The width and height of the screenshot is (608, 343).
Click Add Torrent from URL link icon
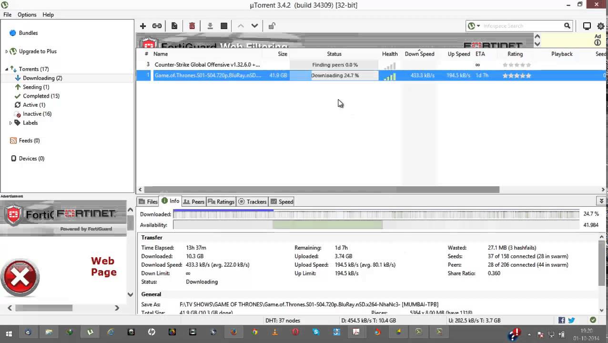[x=157, y=26]
